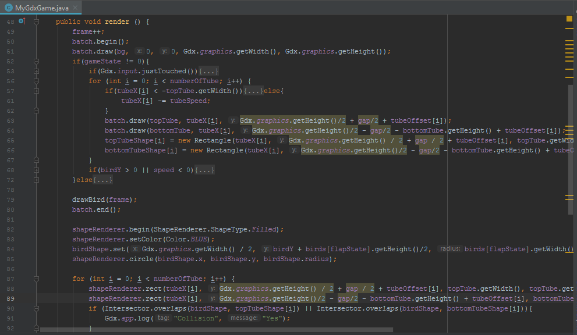Screen dimensions: 577x335
Task: Click on the text "frame++;"
Action: coord(88,31)
